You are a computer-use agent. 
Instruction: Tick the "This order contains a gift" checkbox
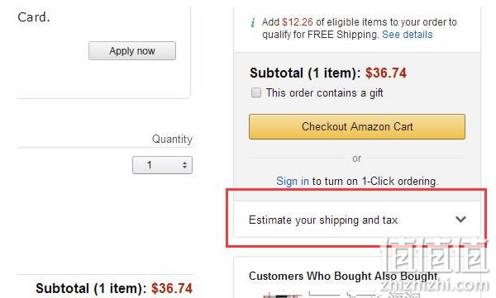tap(256, 92)
